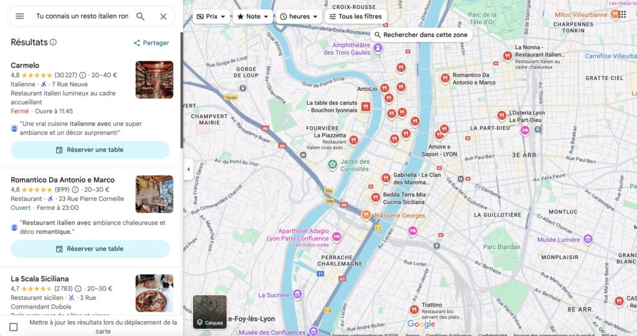Screen dimensions: 637x336
Task: Select La Nonna Restaurant Italien pin
Action: point(507,56)
